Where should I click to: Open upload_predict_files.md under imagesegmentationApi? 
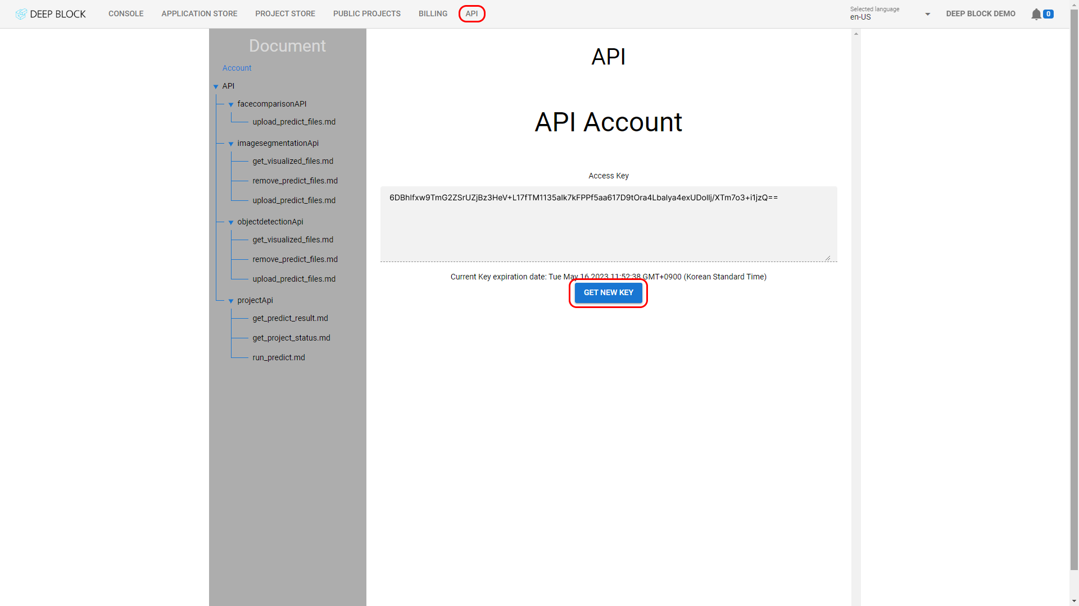point(294,200)
